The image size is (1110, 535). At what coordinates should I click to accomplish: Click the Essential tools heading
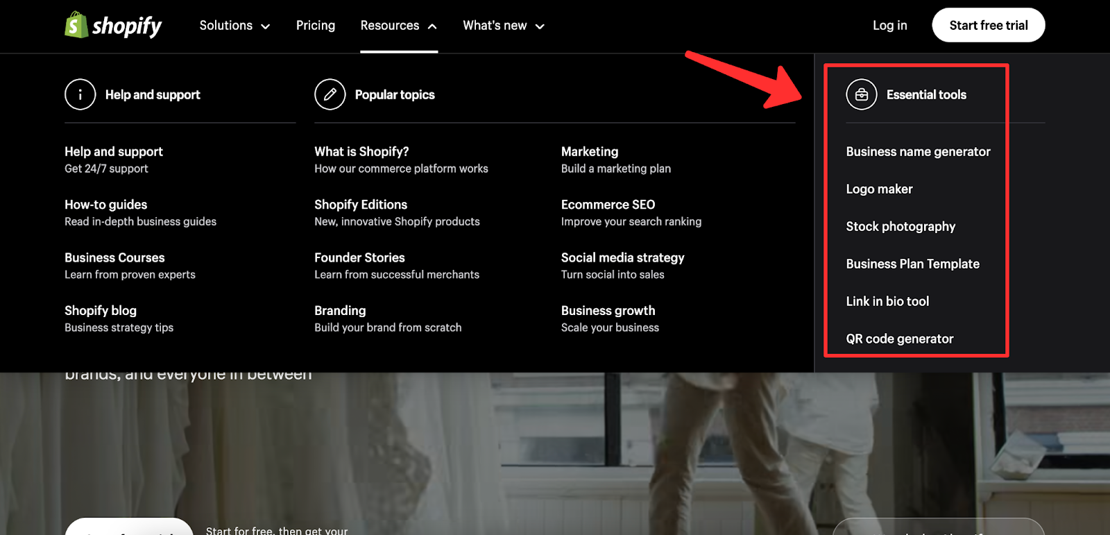point(926,94)
